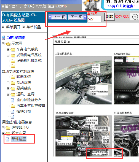Image resolution: width=139 pixels, height=162 pixels.
Task: Expand the 车身电气系统 node
Action: coord(8,49)
